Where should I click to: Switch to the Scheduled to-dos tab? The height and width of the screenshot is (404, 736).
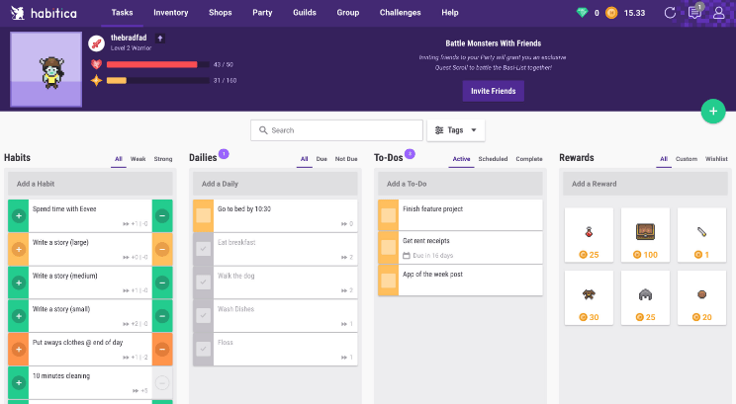(x=493, y=159)
